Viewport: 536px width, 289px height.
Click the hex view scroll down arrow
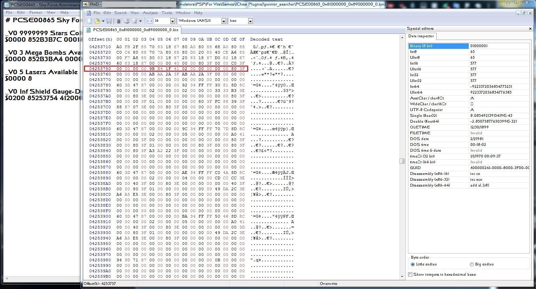tap(402, 276)
